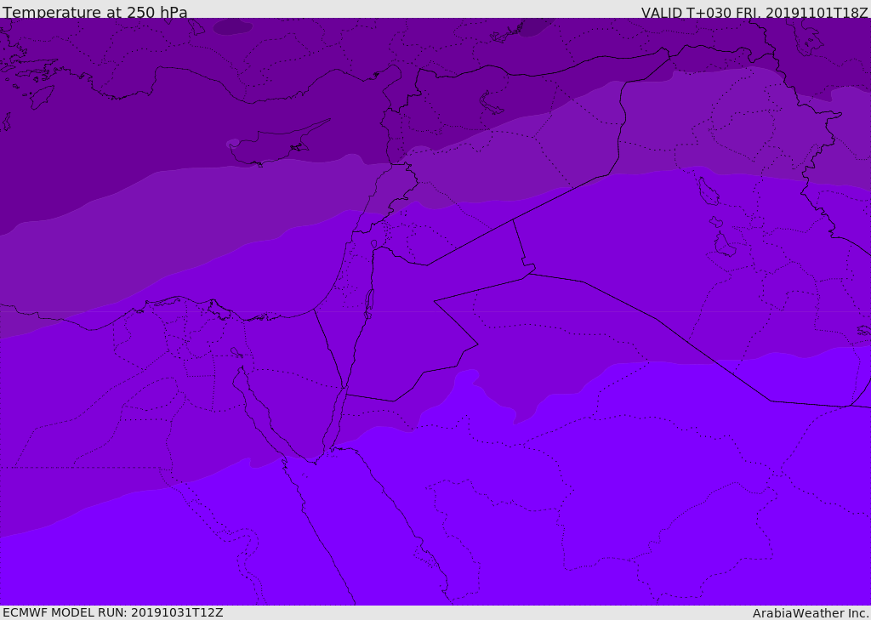
Task: Click the 'ECMWF MODEL RUN: 20191031T12Z' footer text
Action: click(113, 612)
